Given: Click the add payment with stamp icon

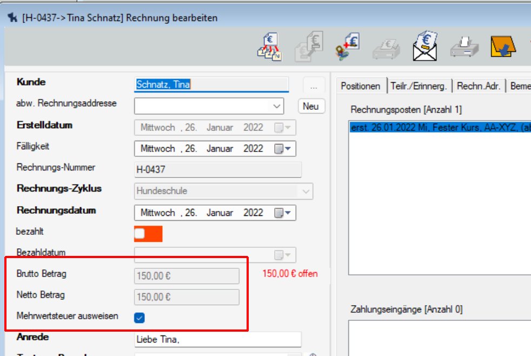Looking at the screenshot, I should tap(347, 47).
